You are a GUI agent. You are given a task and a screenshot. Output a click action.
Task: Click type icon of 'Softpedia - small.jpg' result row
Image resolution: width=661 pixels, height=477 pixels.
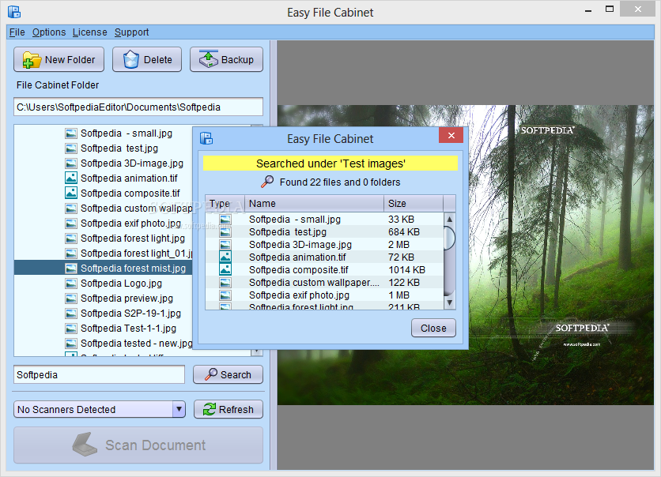pyautogui.click(x=225, y=220)
